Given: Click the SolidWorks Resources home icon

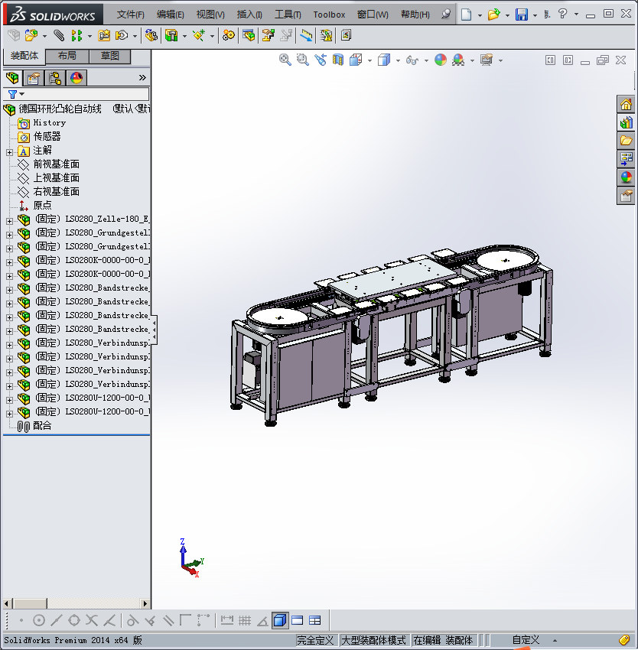Looking at the screenshot, I should pyautogui.click(x=626, y=104).
